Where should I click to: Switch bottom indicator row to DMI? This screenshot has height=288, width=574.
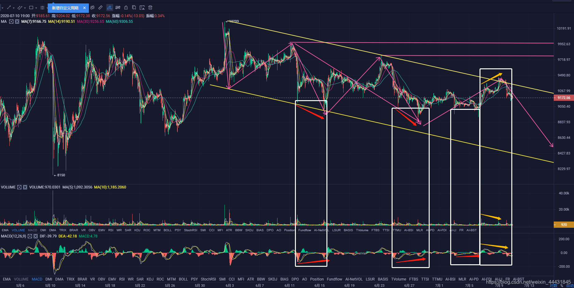tap(49, 279)
